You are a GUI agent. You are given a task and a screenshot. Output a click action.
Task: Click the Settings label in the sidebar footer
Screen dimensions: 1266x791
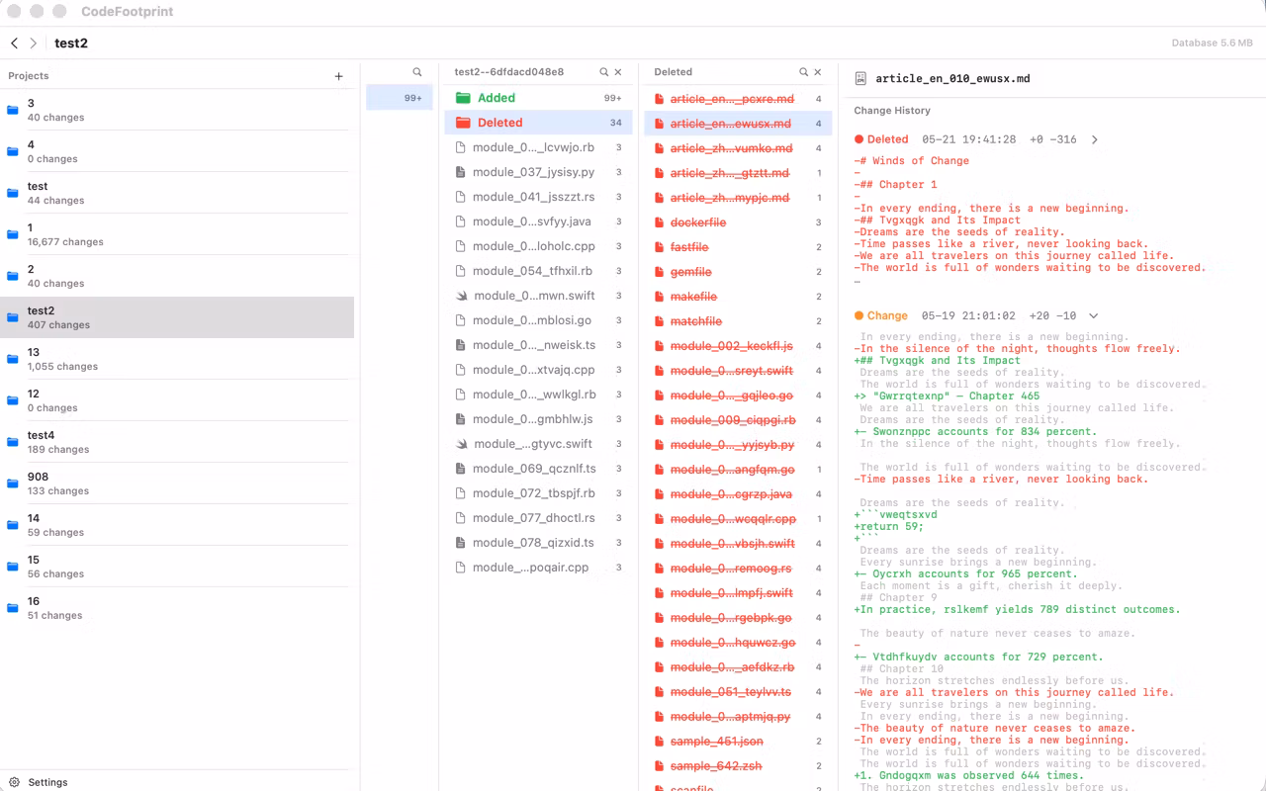click(47, 782)
